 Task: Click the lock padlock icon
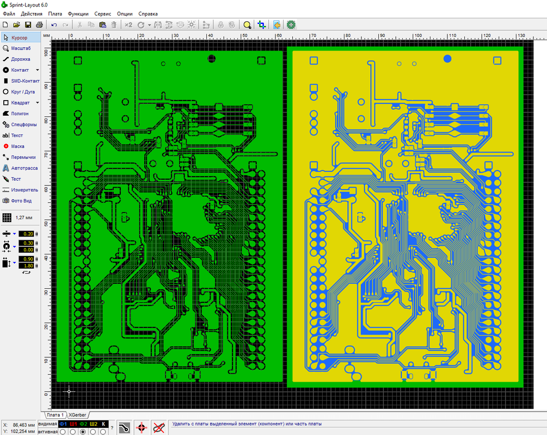[220, 25]
